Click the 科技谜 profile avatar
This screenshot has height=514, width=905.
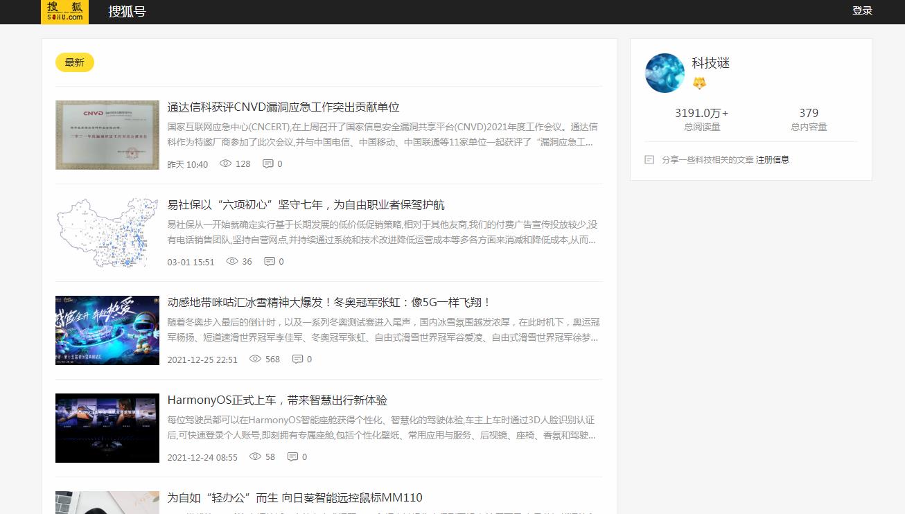click(665, 73)
